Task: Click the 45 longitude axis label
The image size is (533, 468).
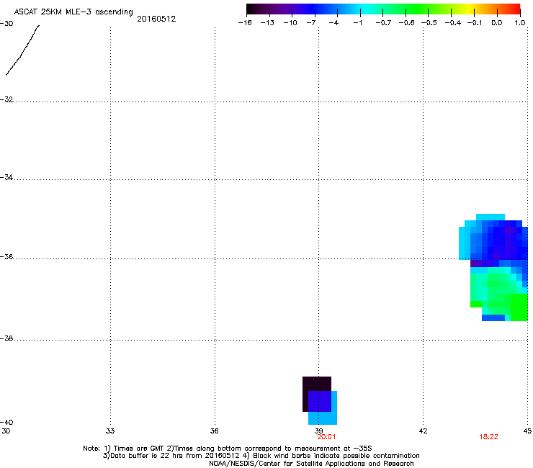Action: [527, 431]
